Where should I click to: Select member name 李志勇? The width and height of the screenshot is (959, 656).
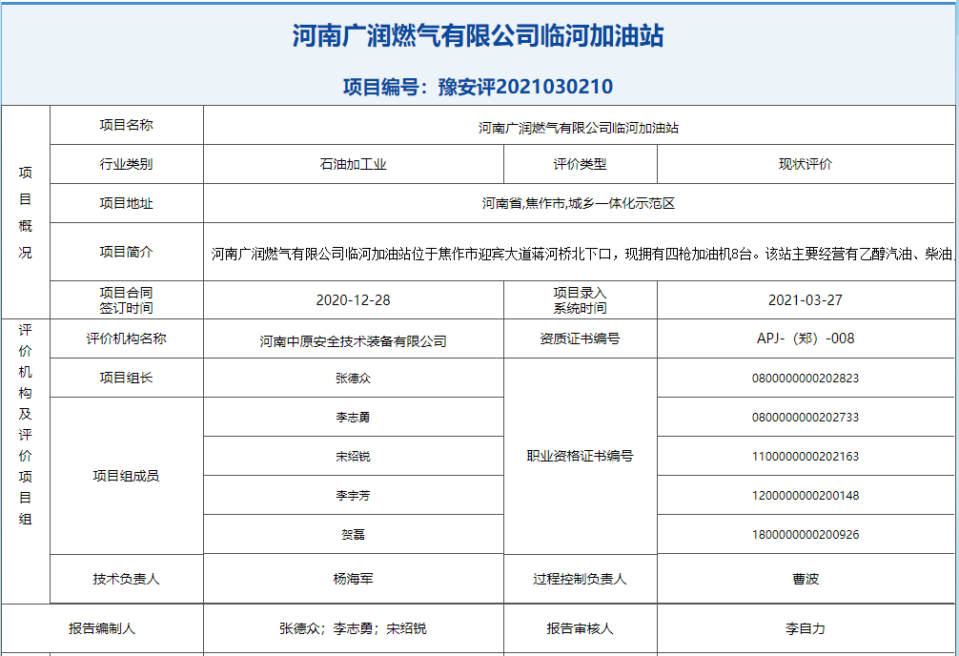(354, 418)
